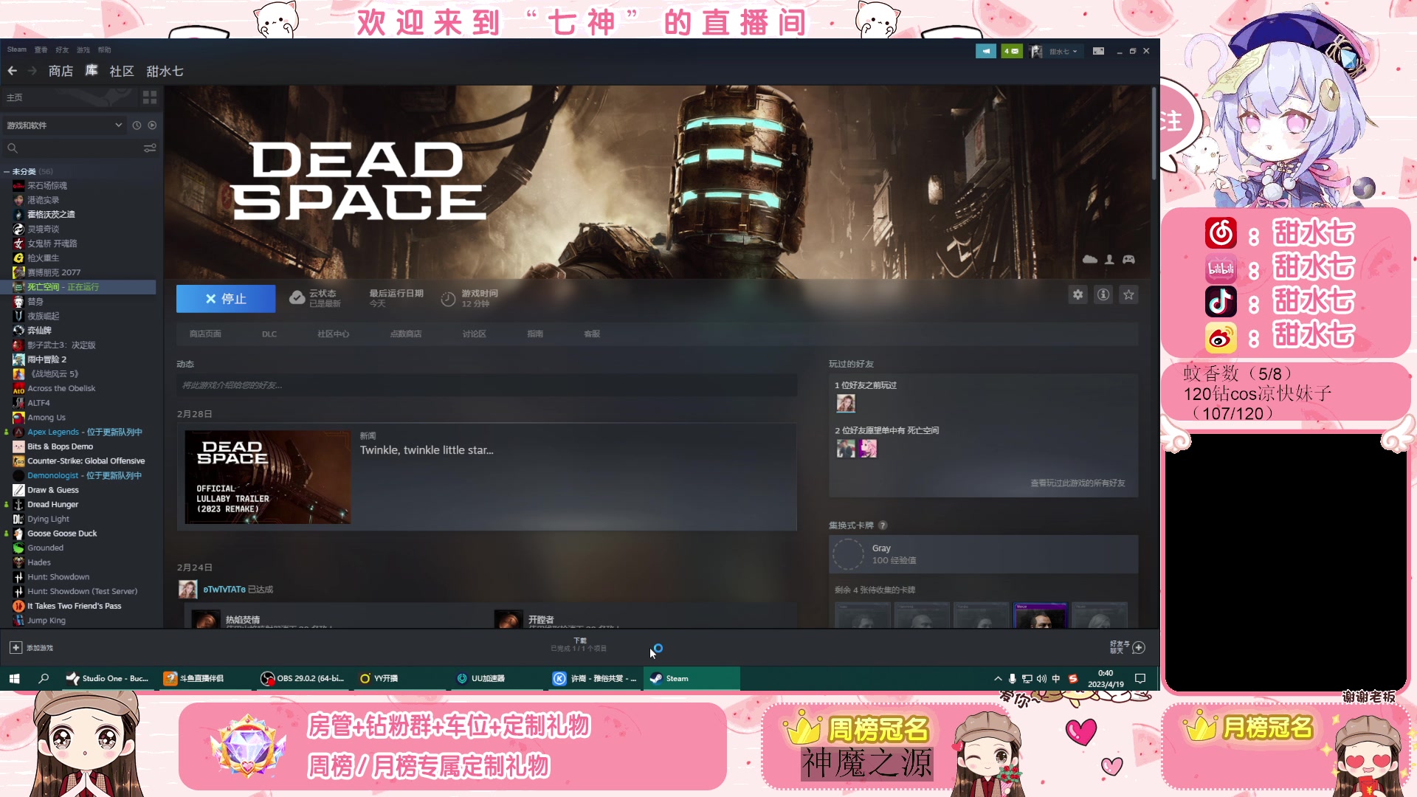Open advanced filter options sliders icon
Image resolution: width=1417 pixels, height=797 pixels.
[150, 148]
